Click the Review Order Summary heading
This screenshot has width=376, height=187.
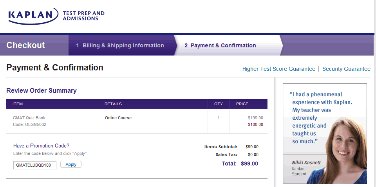[42, 91]
